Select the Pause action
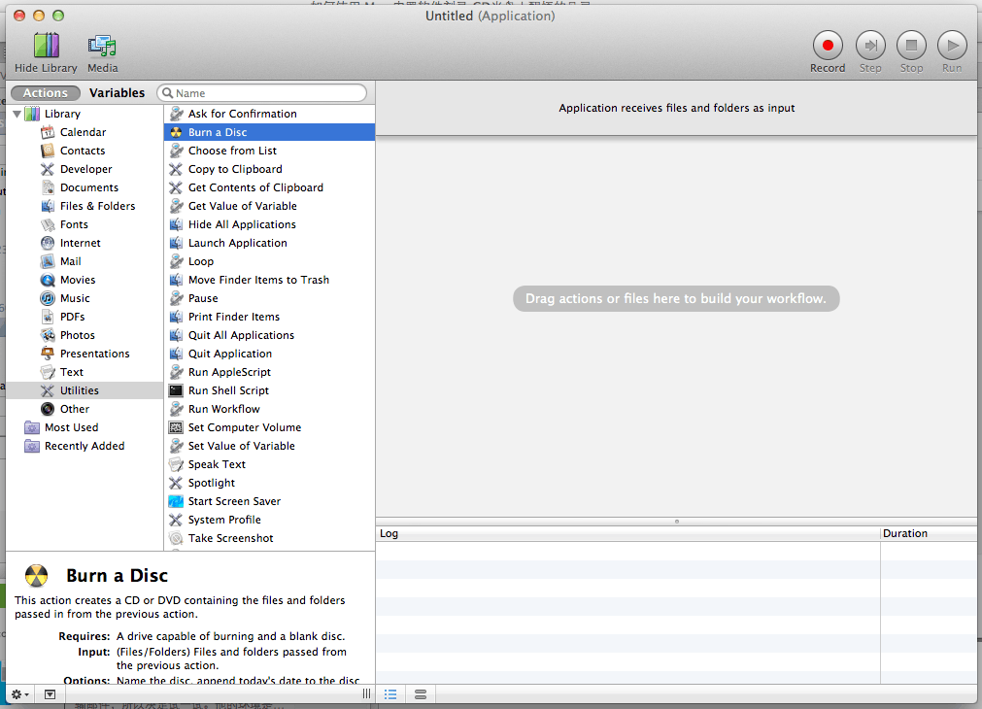 pyautogui.click(x=269, y=298)
